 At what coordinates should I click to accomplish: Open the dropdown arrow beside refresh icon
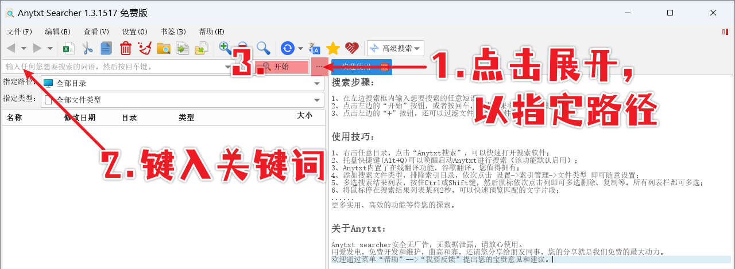click(x=300, y=48)
